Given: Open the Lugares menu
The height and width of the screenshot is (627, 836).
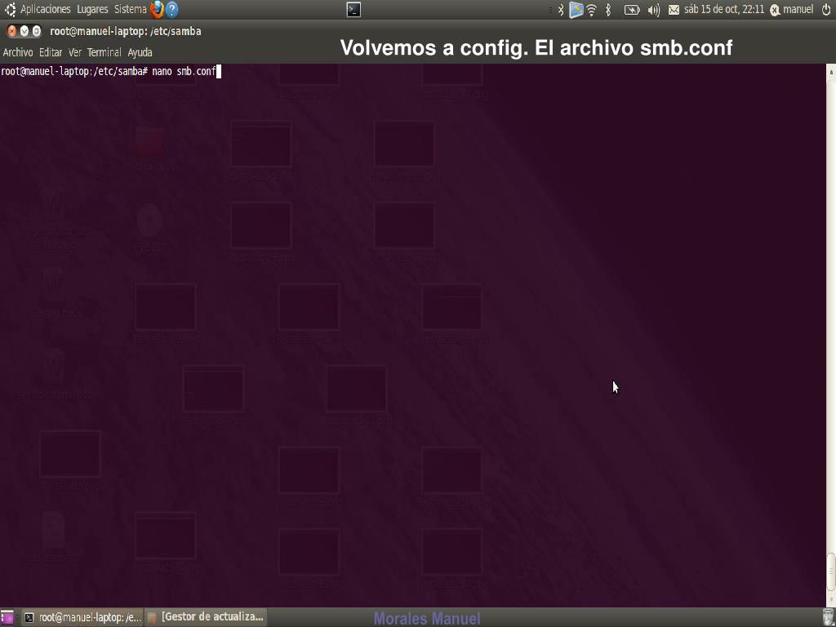Looking at the screenshot, I should pos(92,9).
